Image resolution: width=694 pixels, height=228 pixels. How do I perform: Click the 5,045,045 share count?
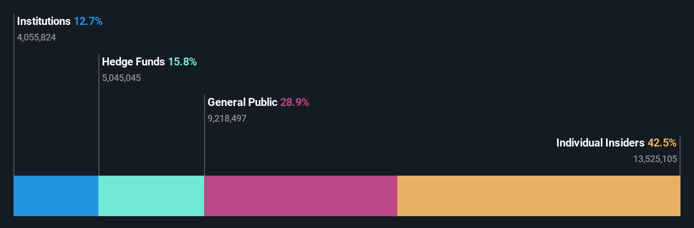pyautogui.click(x=121, y=78)
